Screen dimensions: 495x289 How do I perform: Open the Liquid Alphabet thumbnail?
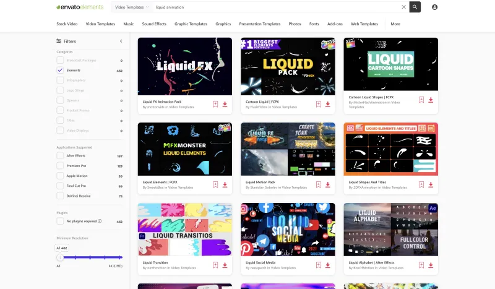(x=391, y=230)
